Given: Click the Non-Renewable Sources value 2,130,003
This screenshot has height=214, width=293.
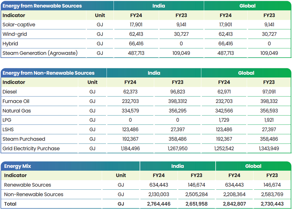Looking at the screenshot, I should point(159,194).
